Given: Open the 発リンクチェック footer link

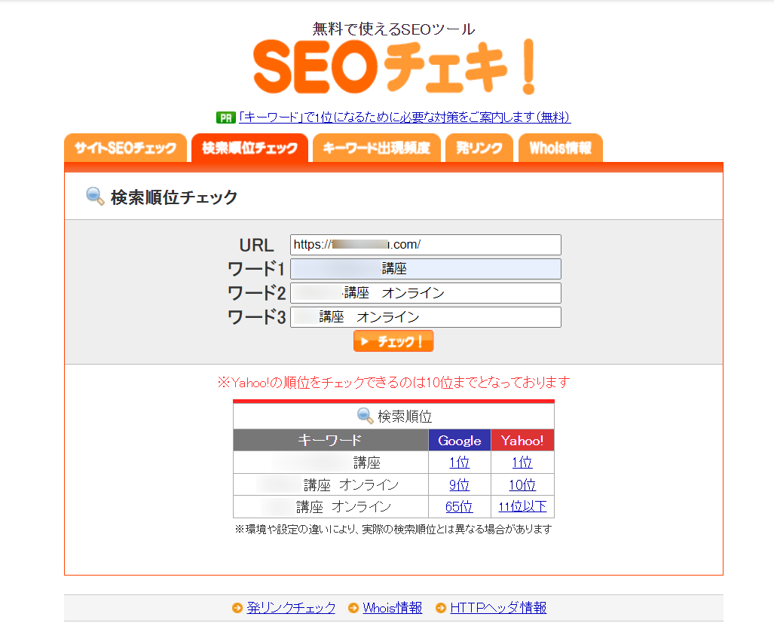Looking at the screenshot, I should [291, 608].
